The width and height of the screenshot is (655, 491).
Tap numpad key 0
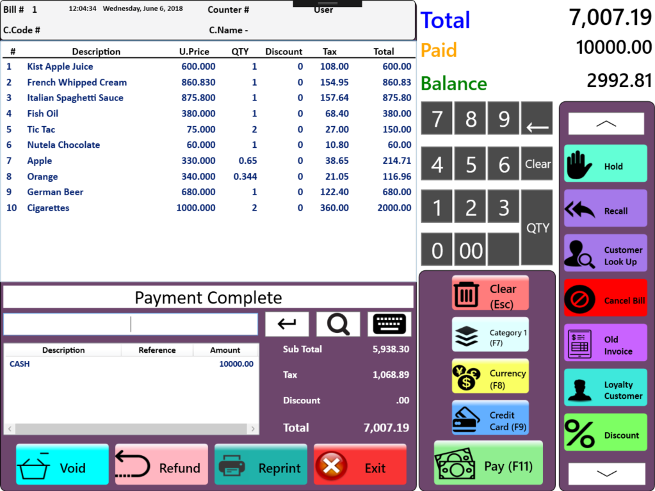437,249
